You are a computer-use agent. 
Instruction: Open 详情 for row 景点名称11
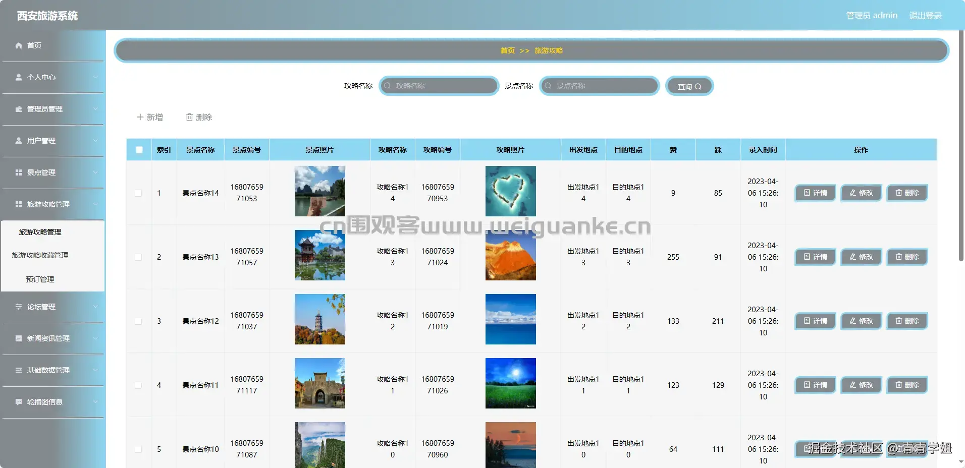tap(815, 385)
